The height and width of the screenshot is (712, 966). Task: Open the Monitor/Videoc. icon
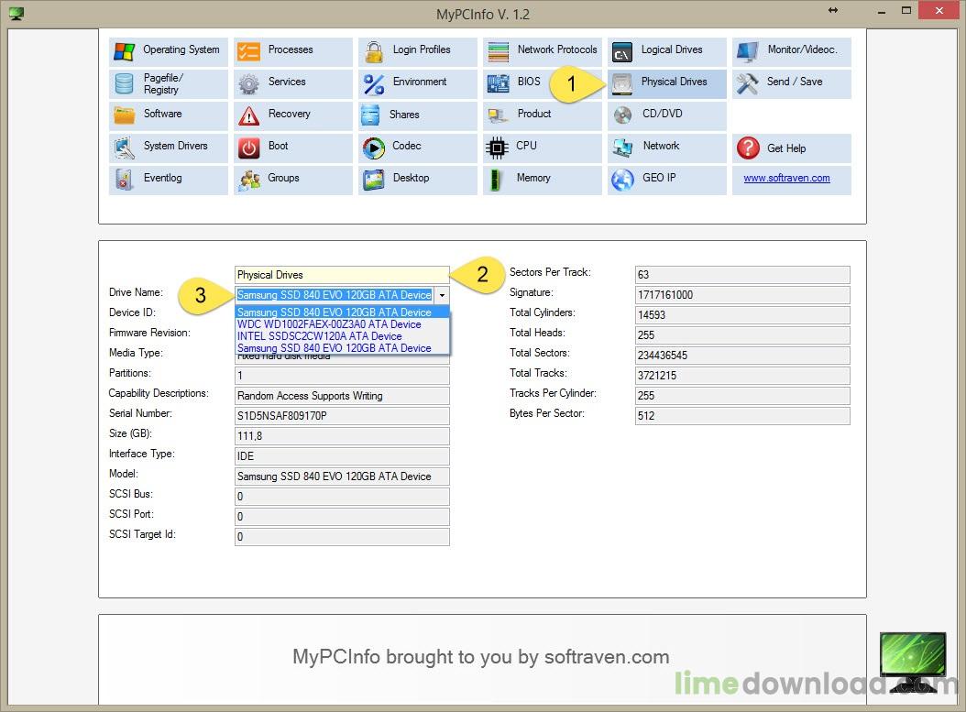747,51
